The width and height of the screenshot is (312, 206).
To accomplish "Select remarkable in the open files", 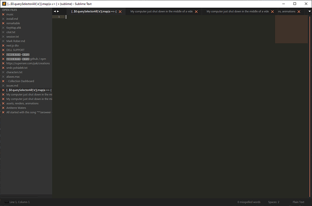I will (x=13, y=23).
